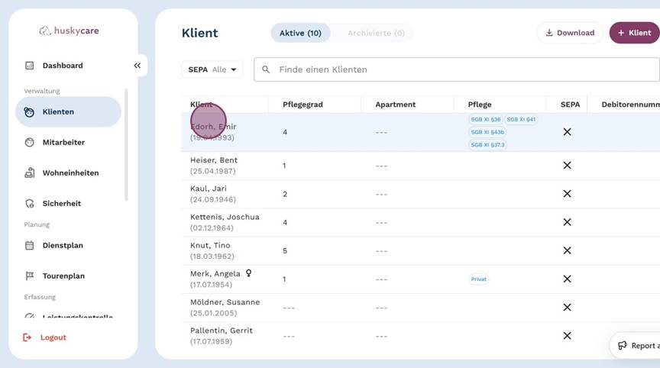Click the Klienten sidebar icon
This screenshot has height=368, width=660.
pyautogui.click(x=30, y=112)
